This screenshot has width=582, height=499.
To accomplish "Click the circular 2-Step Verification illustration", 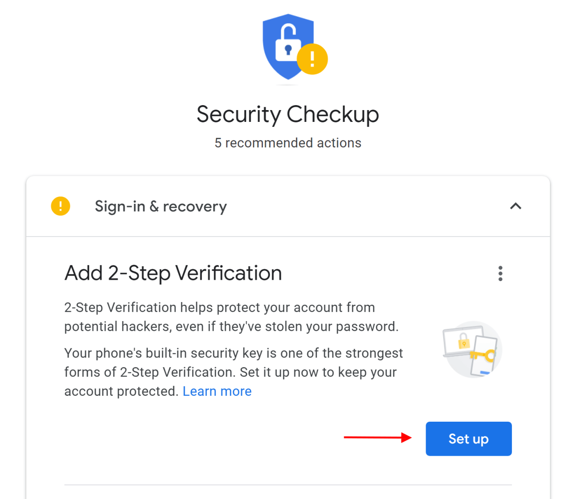I will pos(472,349).
